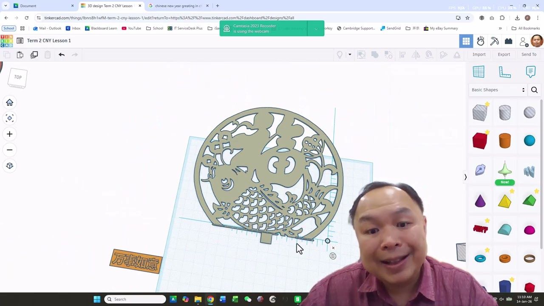This screenshot has height=306, width=544.
Task: Pick the striped Cylinder hole shape
Action: pyautogui.click(x=504, y=113)
